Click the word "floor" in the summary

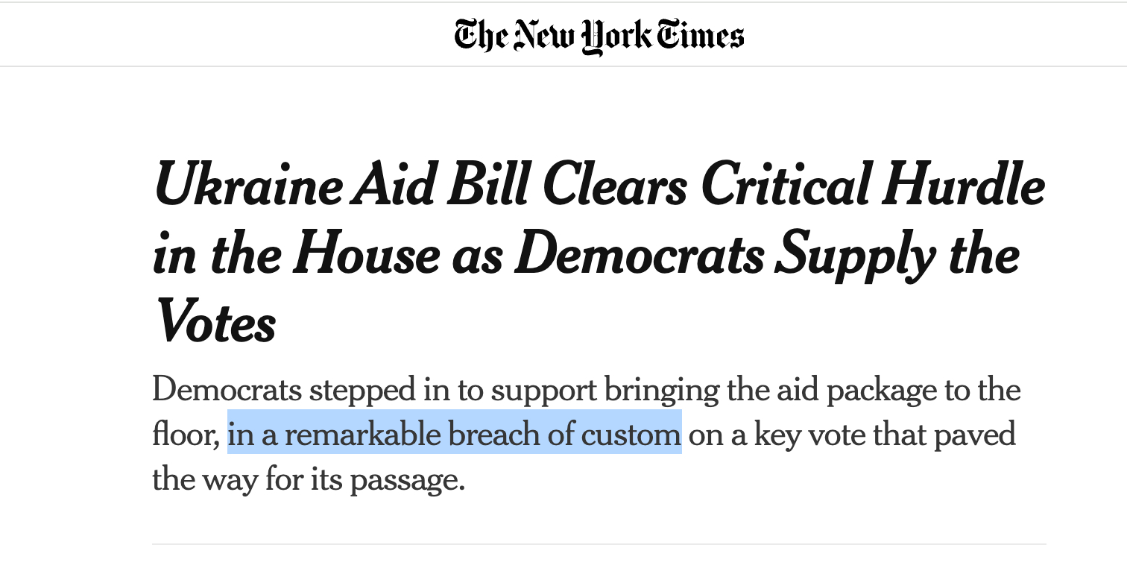(x=186, y=433)
